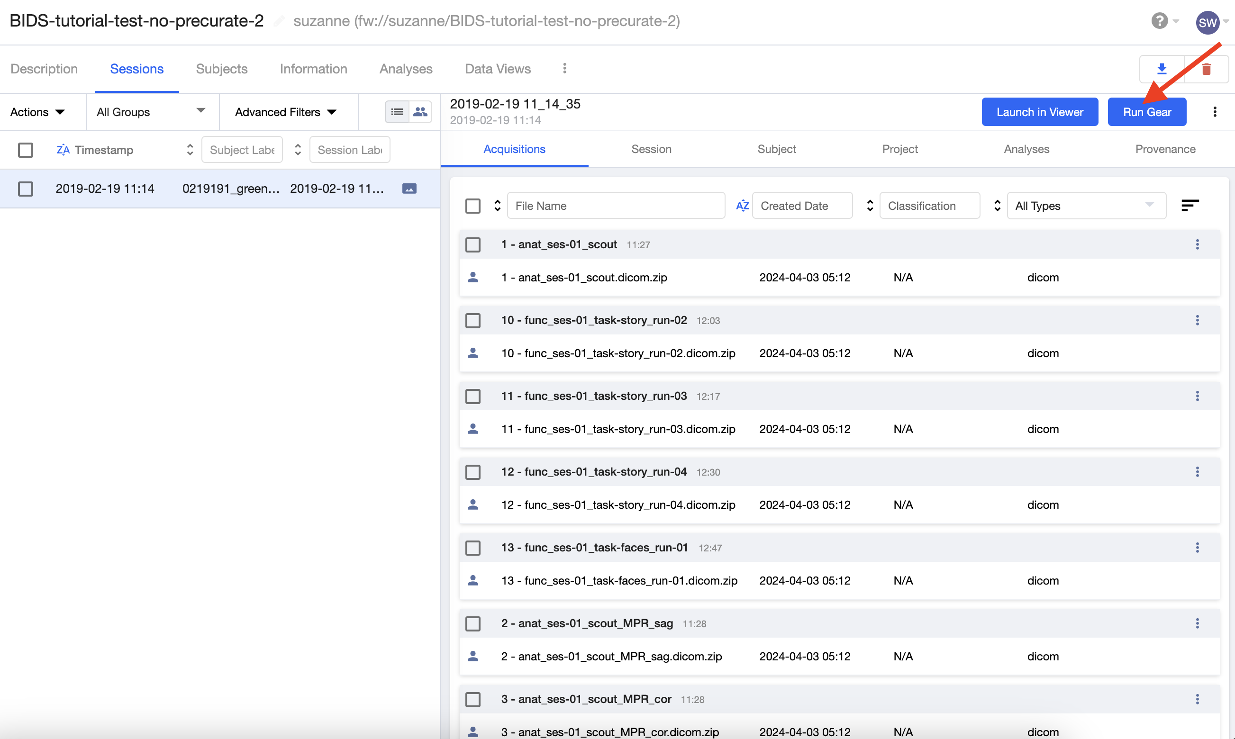
Task: Open the Actions dropdown menu
Action: click(37, 111)
